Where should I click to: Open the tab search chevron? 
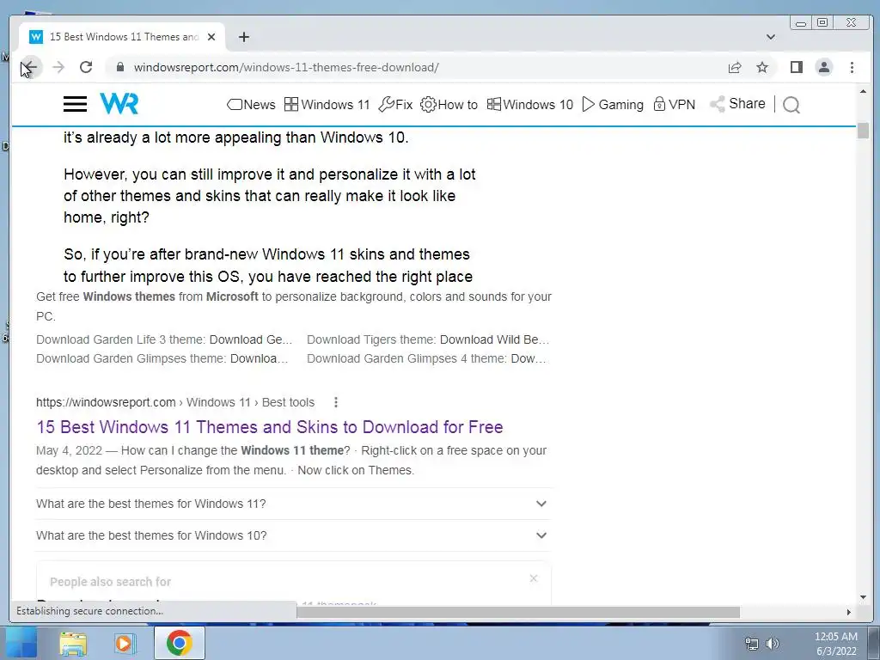(x=771, y=37)
